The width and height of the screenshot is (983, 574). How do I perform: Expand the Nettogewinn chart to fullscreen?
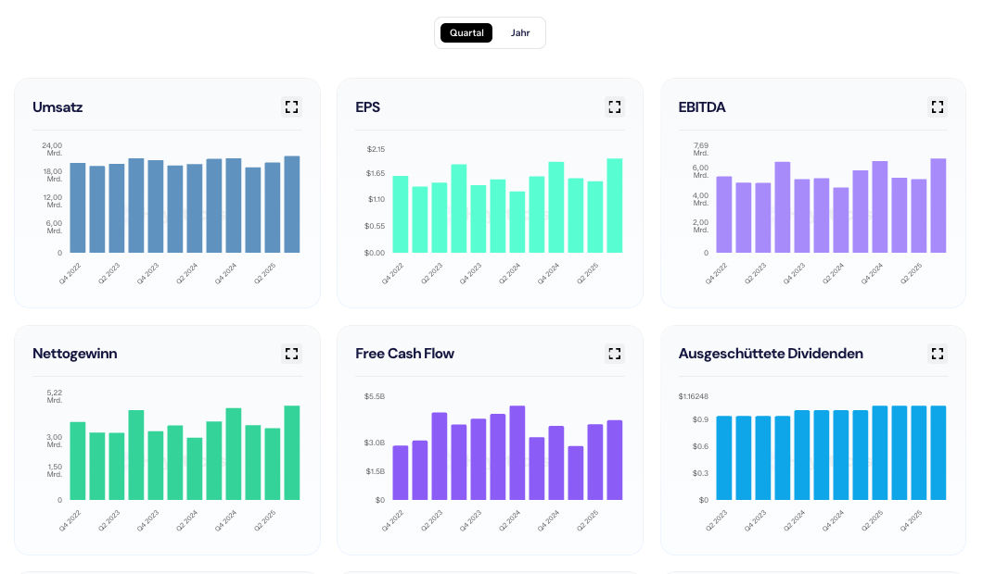click(291, 354)
